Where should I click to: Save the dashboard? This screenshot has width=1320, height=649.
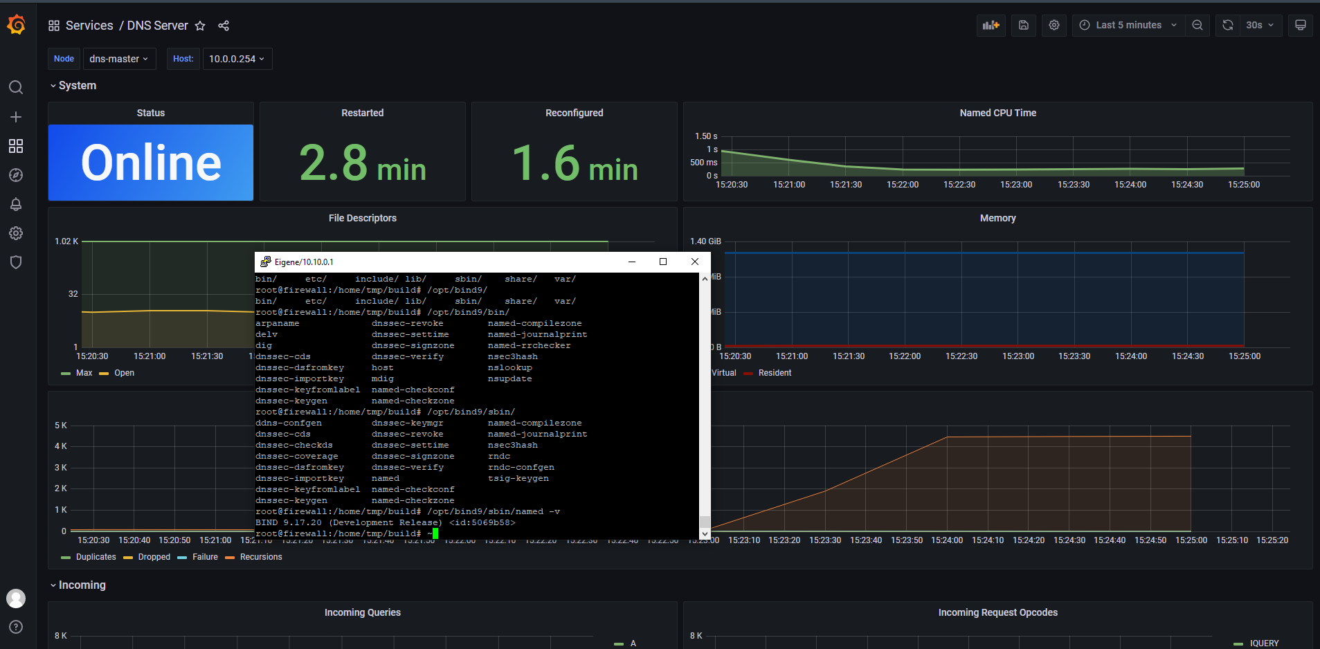click(1023, 25)
